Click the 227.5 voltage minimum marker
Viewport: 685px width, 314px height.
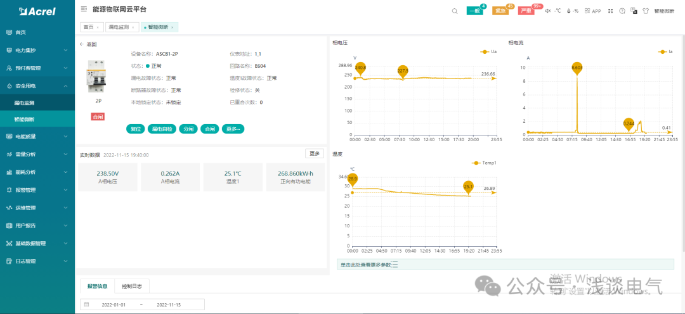click(403, 72)
